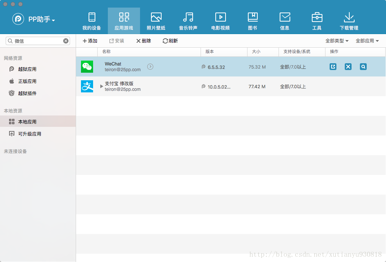Click 全部/7.0以上 in WeChat row

point(293,67)
